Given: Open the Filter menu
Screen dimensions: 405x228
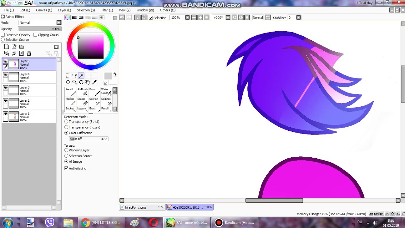Looking at the screenshot, I should 107,10.
